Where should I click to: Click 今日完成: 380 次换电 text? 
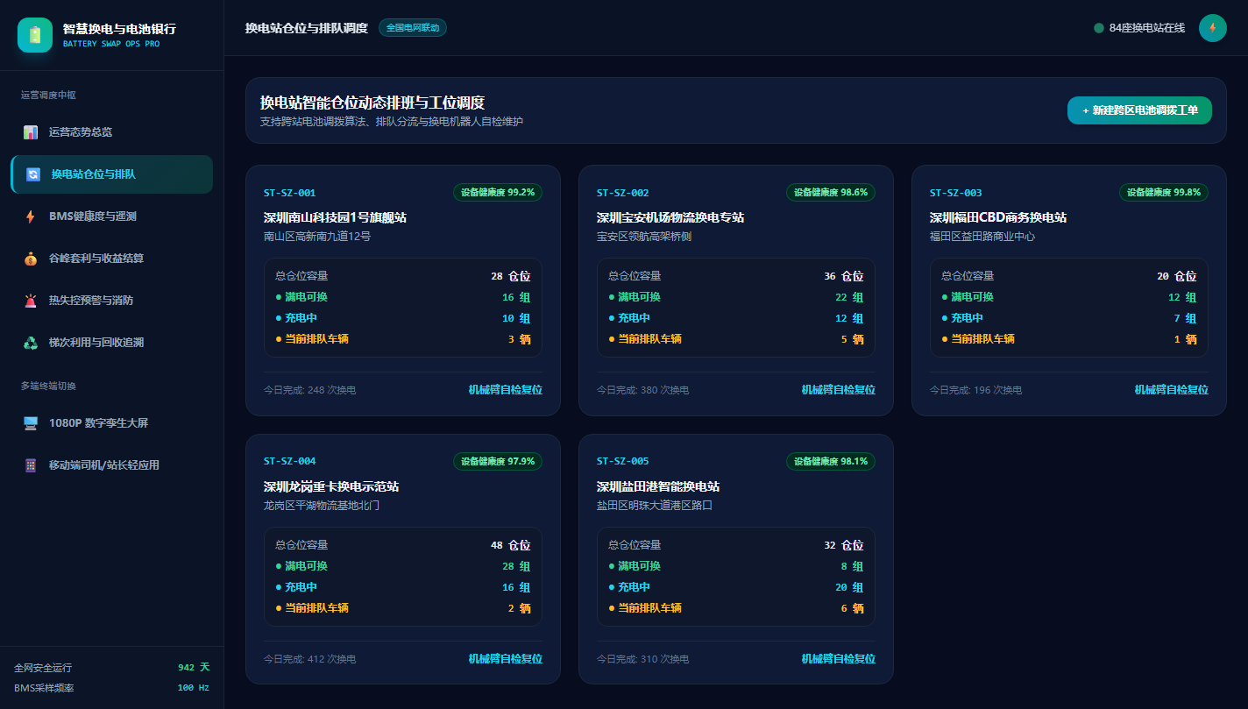click(x=643, y=390)
